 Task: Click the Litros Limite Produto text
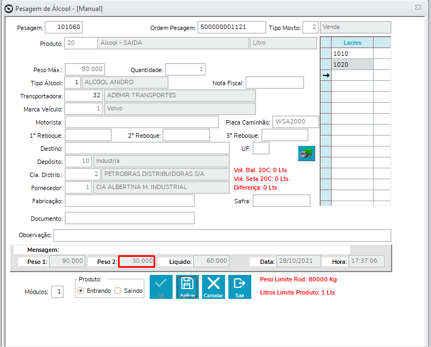pyautogui.click(x=297, y=292)
